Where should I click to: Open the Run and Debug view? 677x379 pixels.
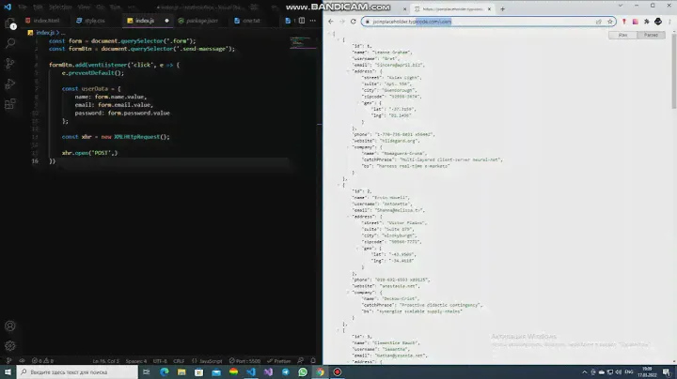click(x=10, y=83)
